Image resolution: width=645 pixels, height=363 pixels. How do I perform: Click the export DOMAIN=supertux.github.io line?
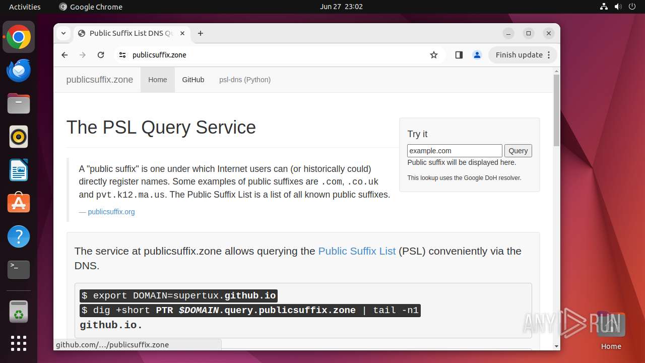(x=178, y=296)
